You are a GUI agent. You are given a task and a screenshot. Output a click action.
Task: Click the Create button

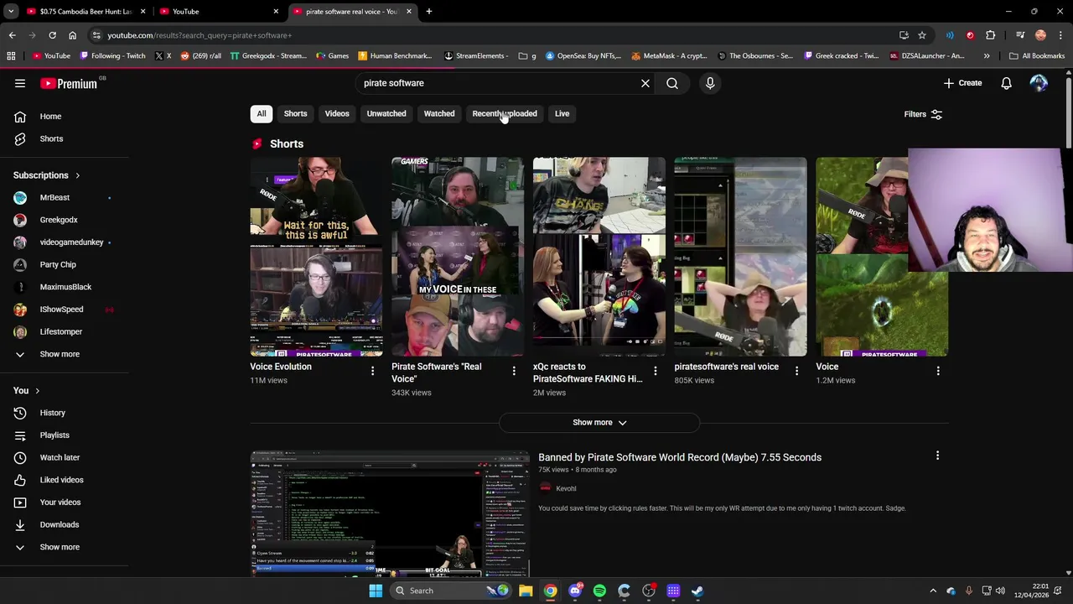tap(962, 83)
